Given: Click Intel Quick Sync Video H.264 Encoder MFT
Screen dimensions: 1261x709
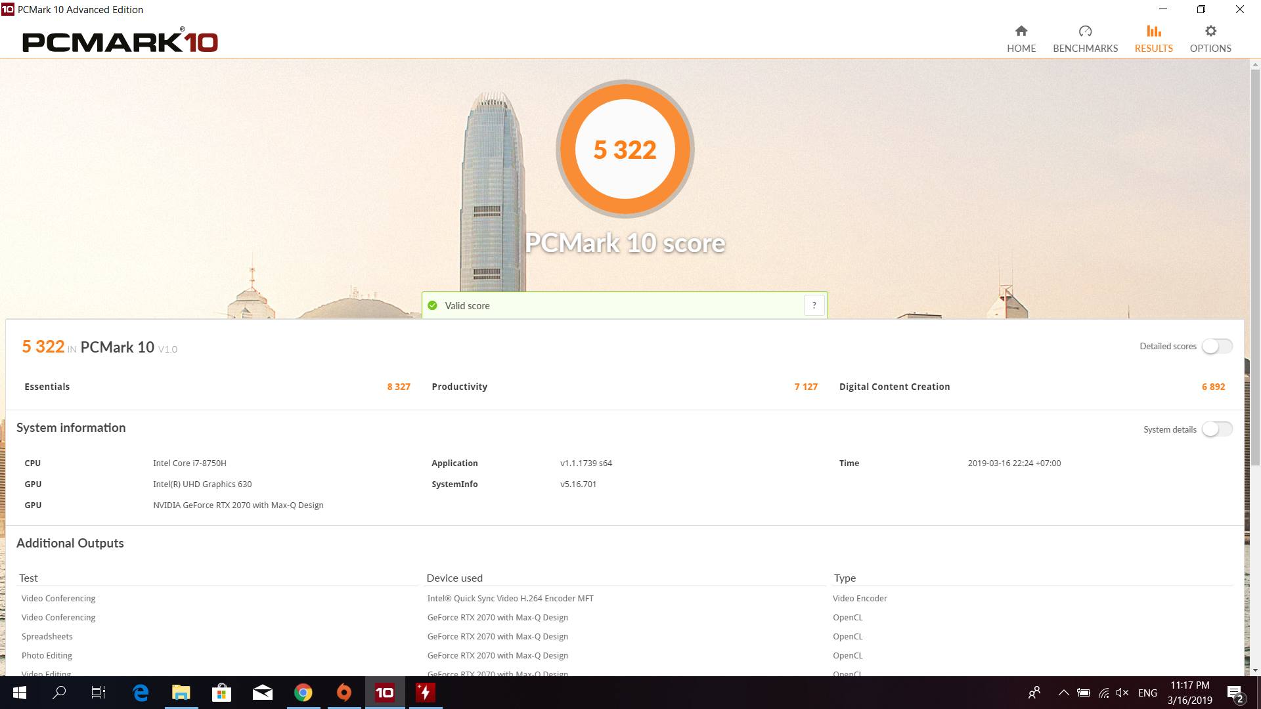Looking at the screenshot, I should click(510, 598).
